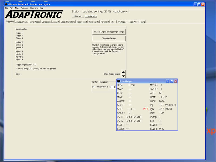Image resolution: width=216 pixels, height=162 pixels.
Task: Increase offset trigger angles with up arrow
Action: pyautogui.click(x=123, y=72)
